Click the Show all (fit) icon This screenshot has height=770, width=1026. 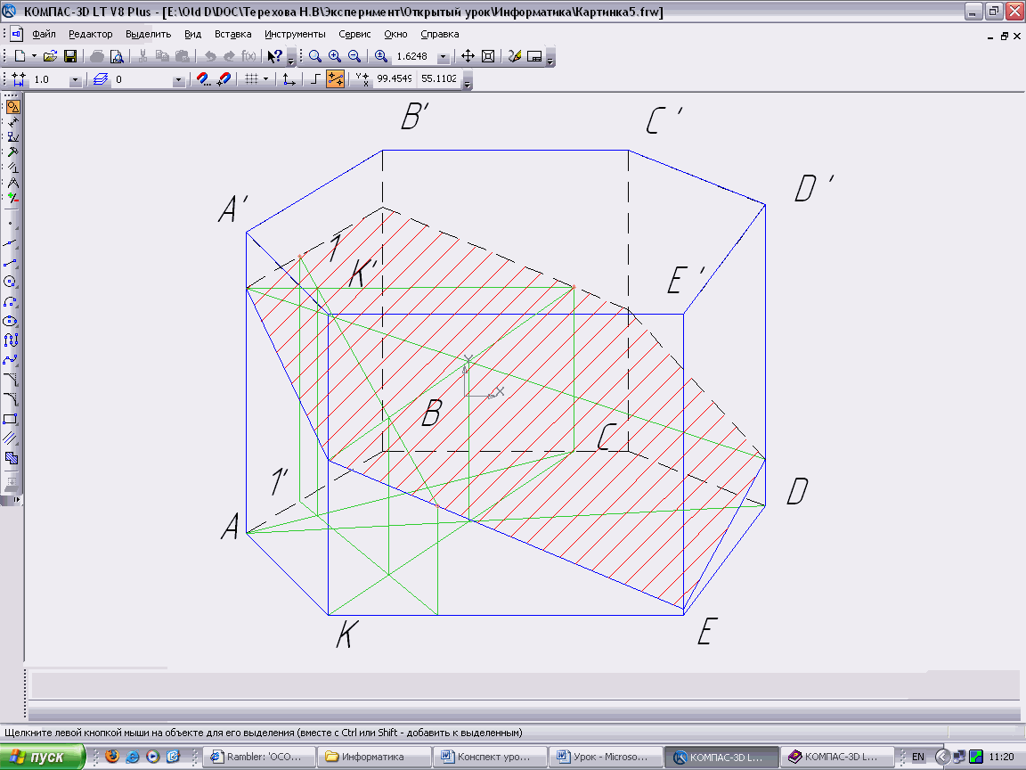click(x=488, y=56)
